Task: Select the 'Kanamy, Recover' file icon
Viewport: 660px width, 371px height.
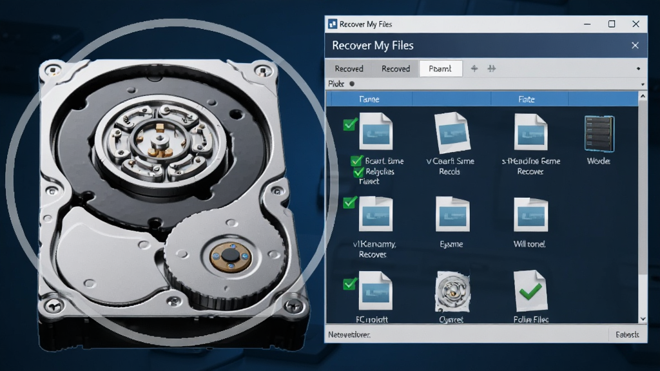Action: pyautogui.click(x=376, y=214)
